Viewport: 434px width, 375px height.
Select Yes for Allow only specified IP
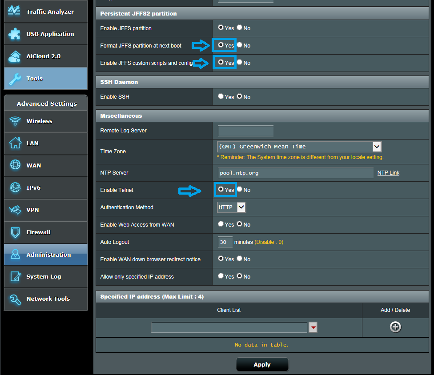coord(221,276)
